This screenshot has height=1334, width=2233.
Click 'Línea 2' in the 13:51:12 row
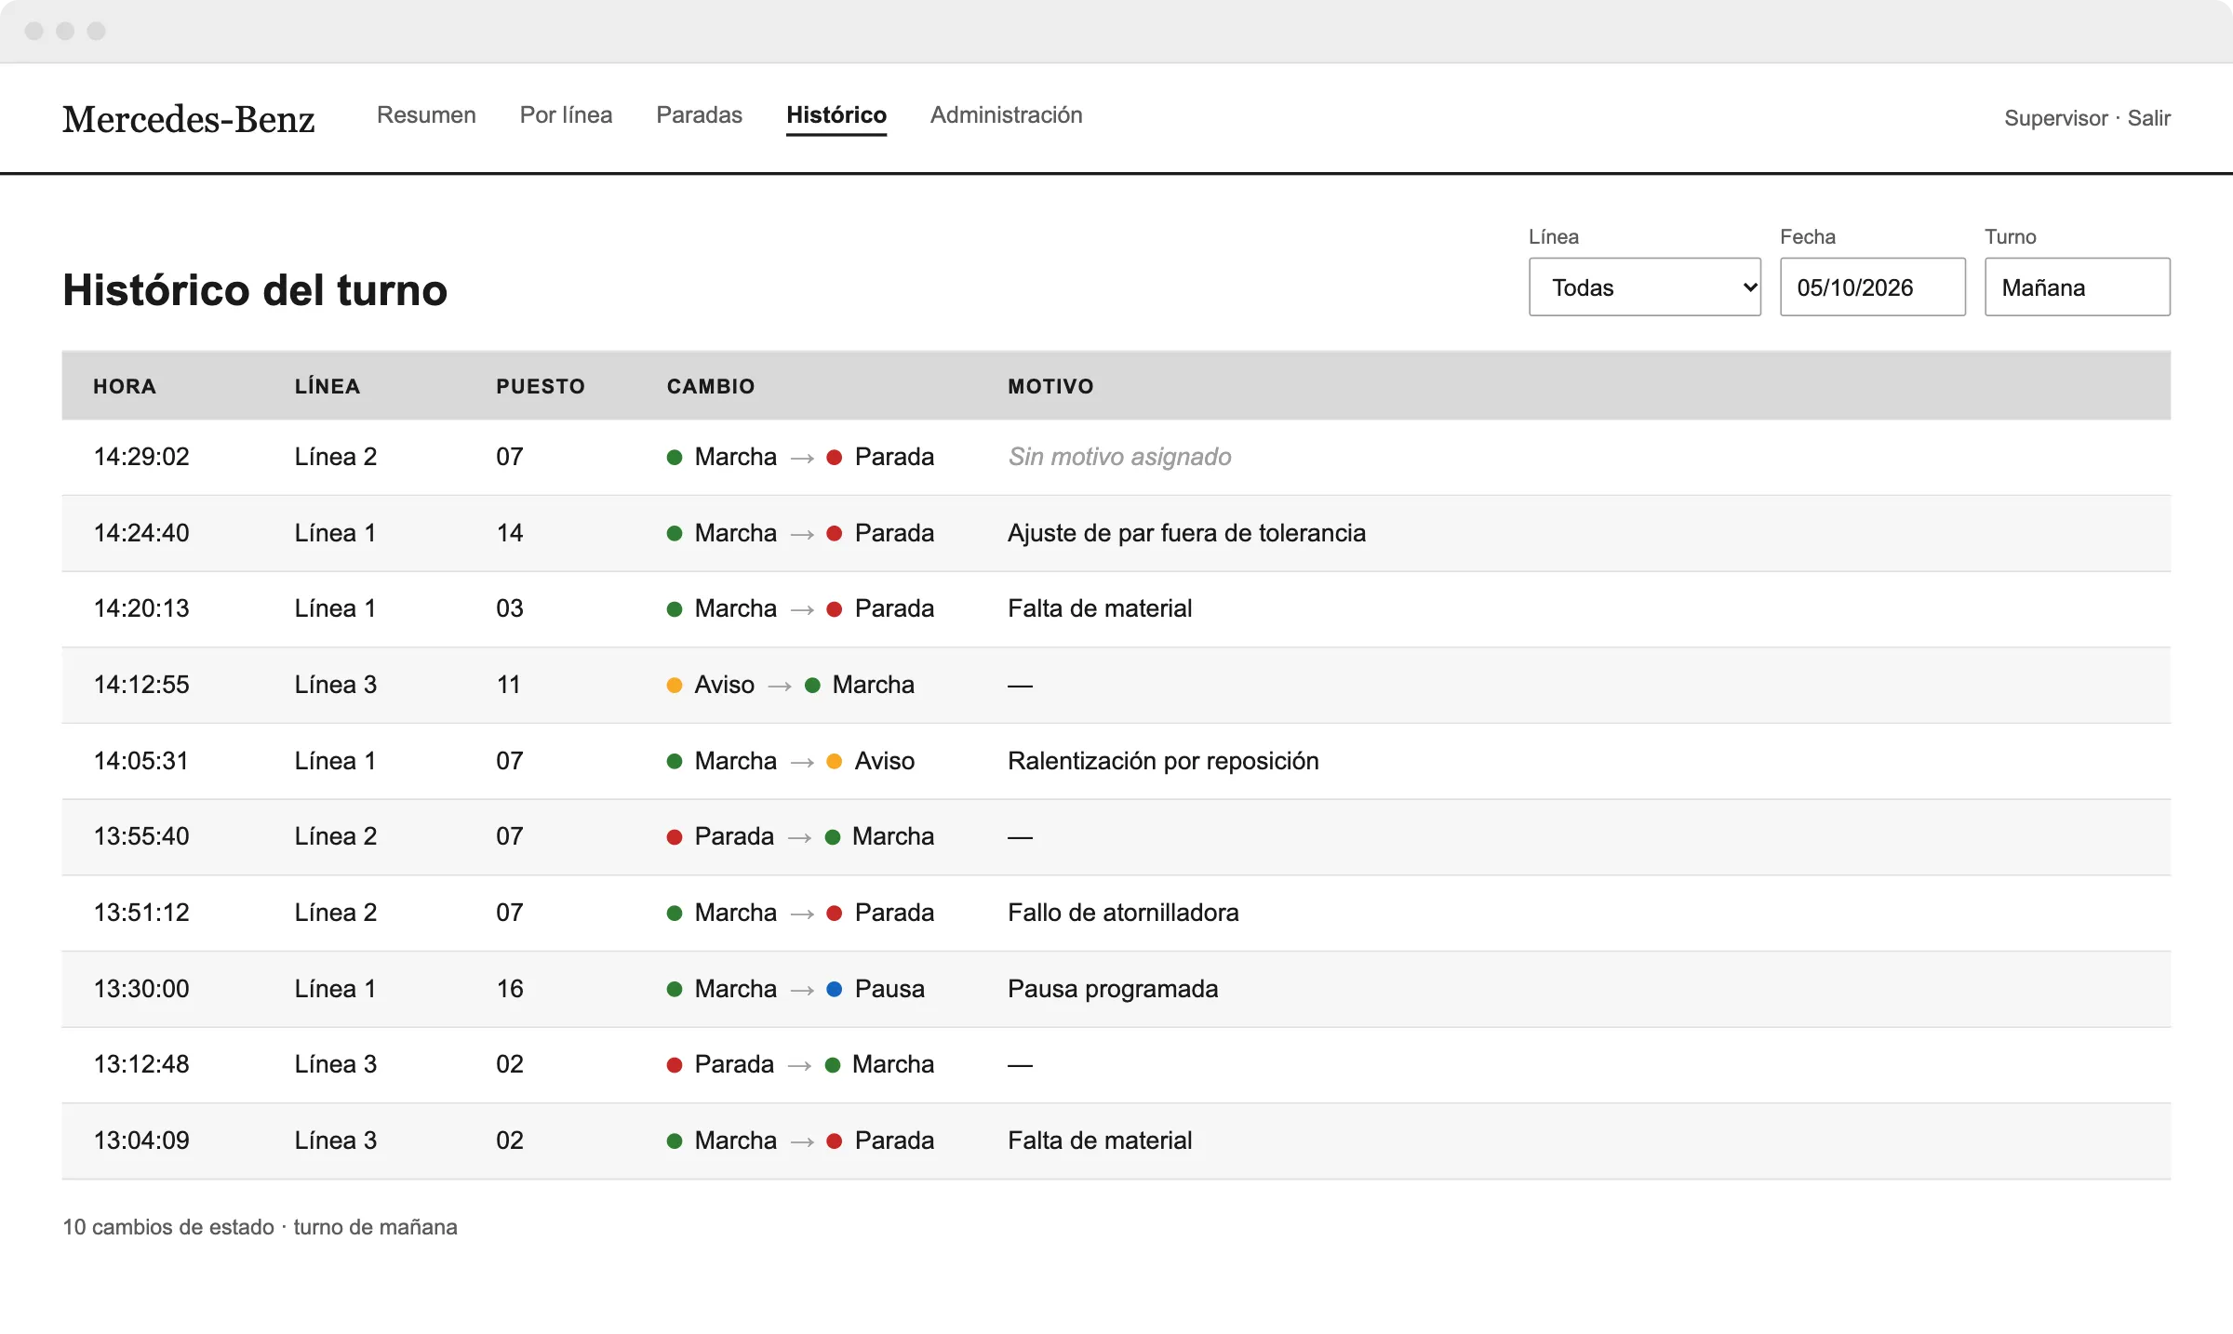[336, 913]
